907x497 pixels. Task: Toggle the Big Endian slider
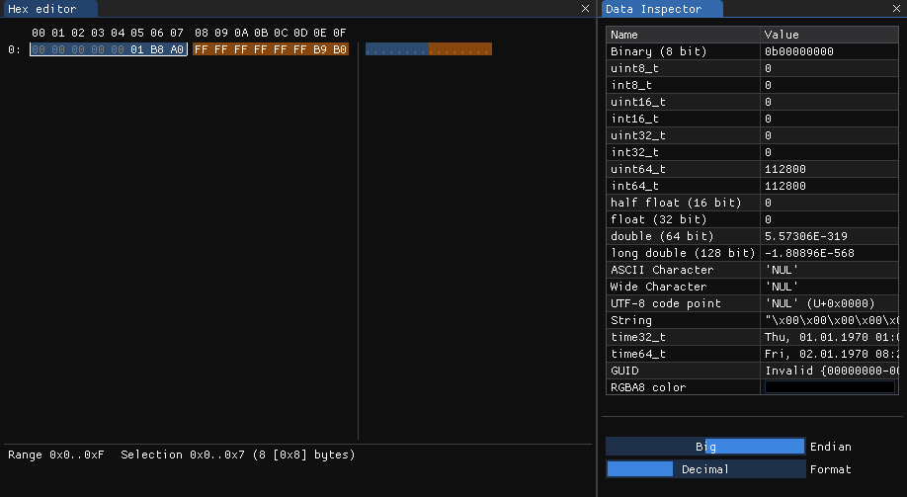coord(705,447)
